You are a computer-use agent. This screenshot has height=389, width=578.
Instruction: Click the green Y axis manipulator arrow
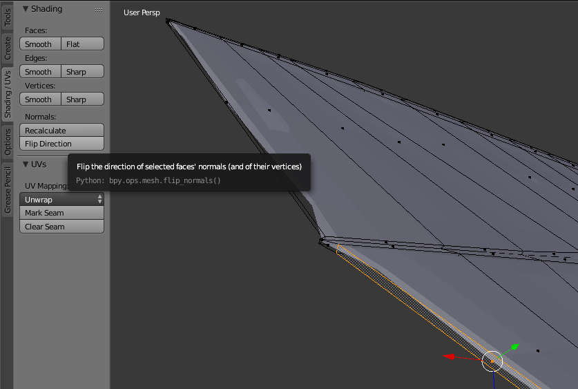point(514,347)
